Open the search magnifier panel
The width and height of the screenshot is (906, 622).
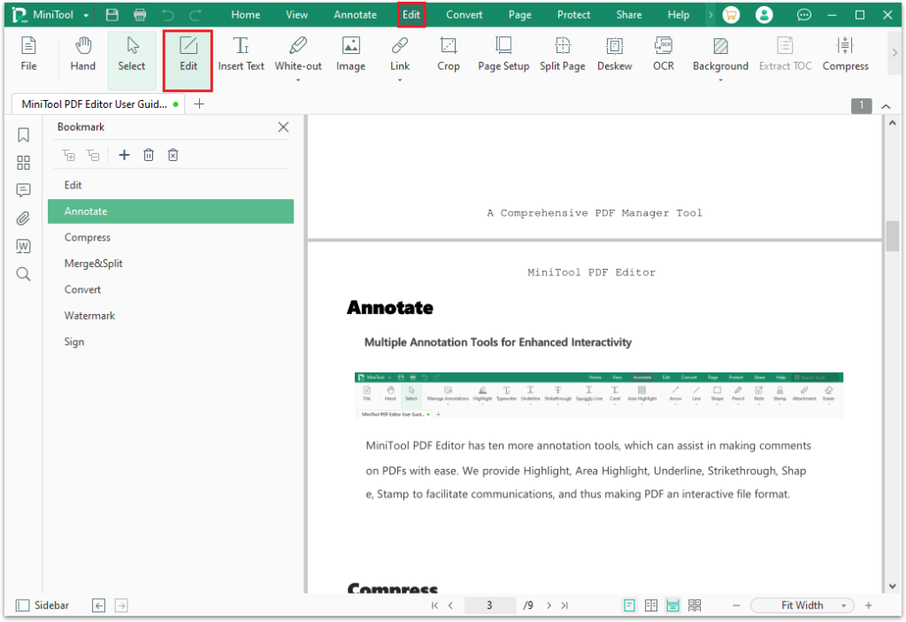point(23,273)
